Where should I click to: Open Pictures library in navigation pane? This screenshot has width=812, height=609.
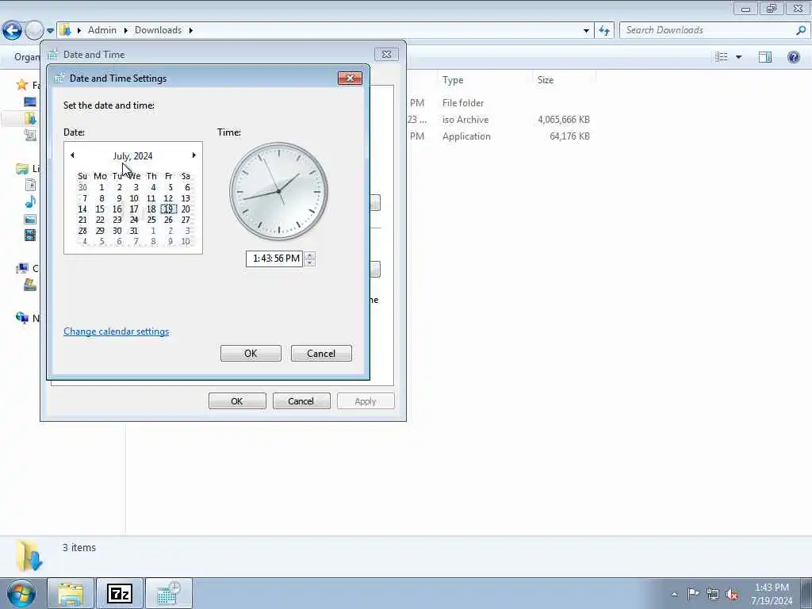coord(31,219)
